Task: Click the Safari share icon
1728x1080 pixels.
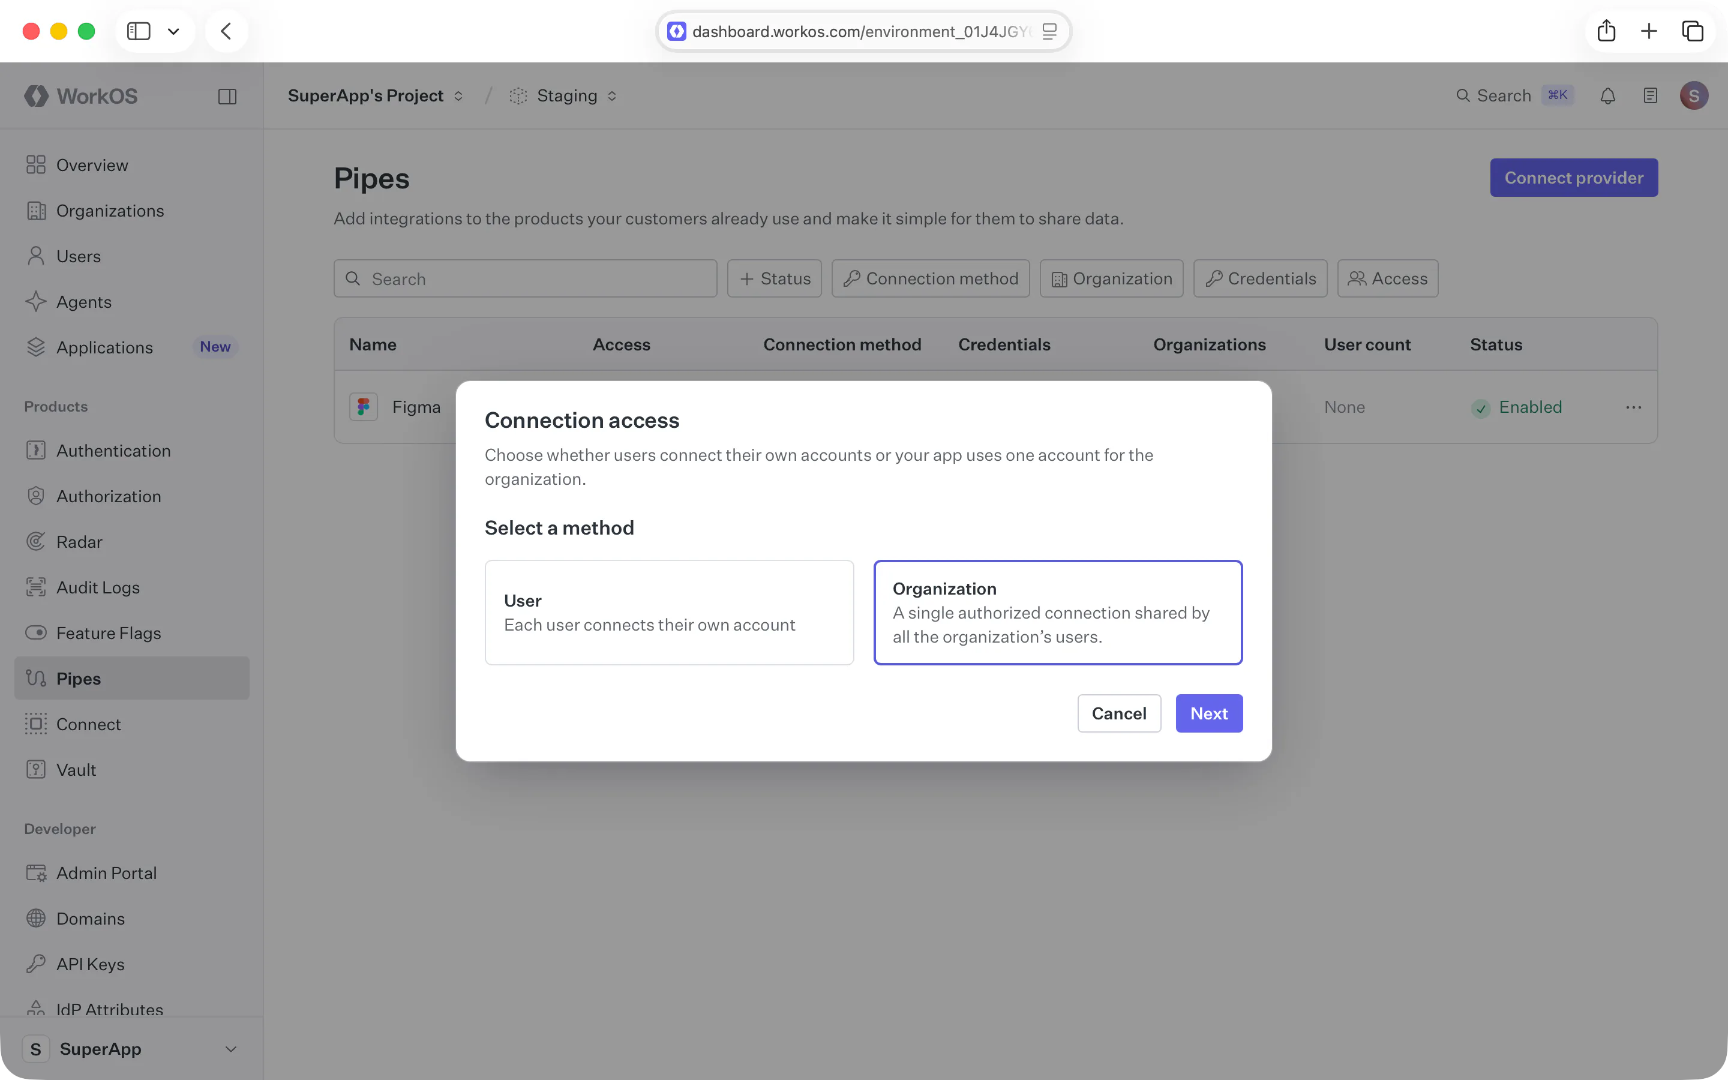Action: (1606, 31)
